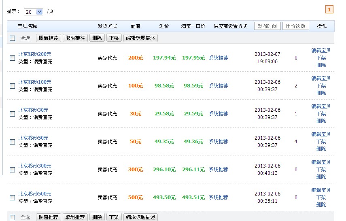Check the box for 北京移动300元
346x221 pixels.
coord(13,170)
